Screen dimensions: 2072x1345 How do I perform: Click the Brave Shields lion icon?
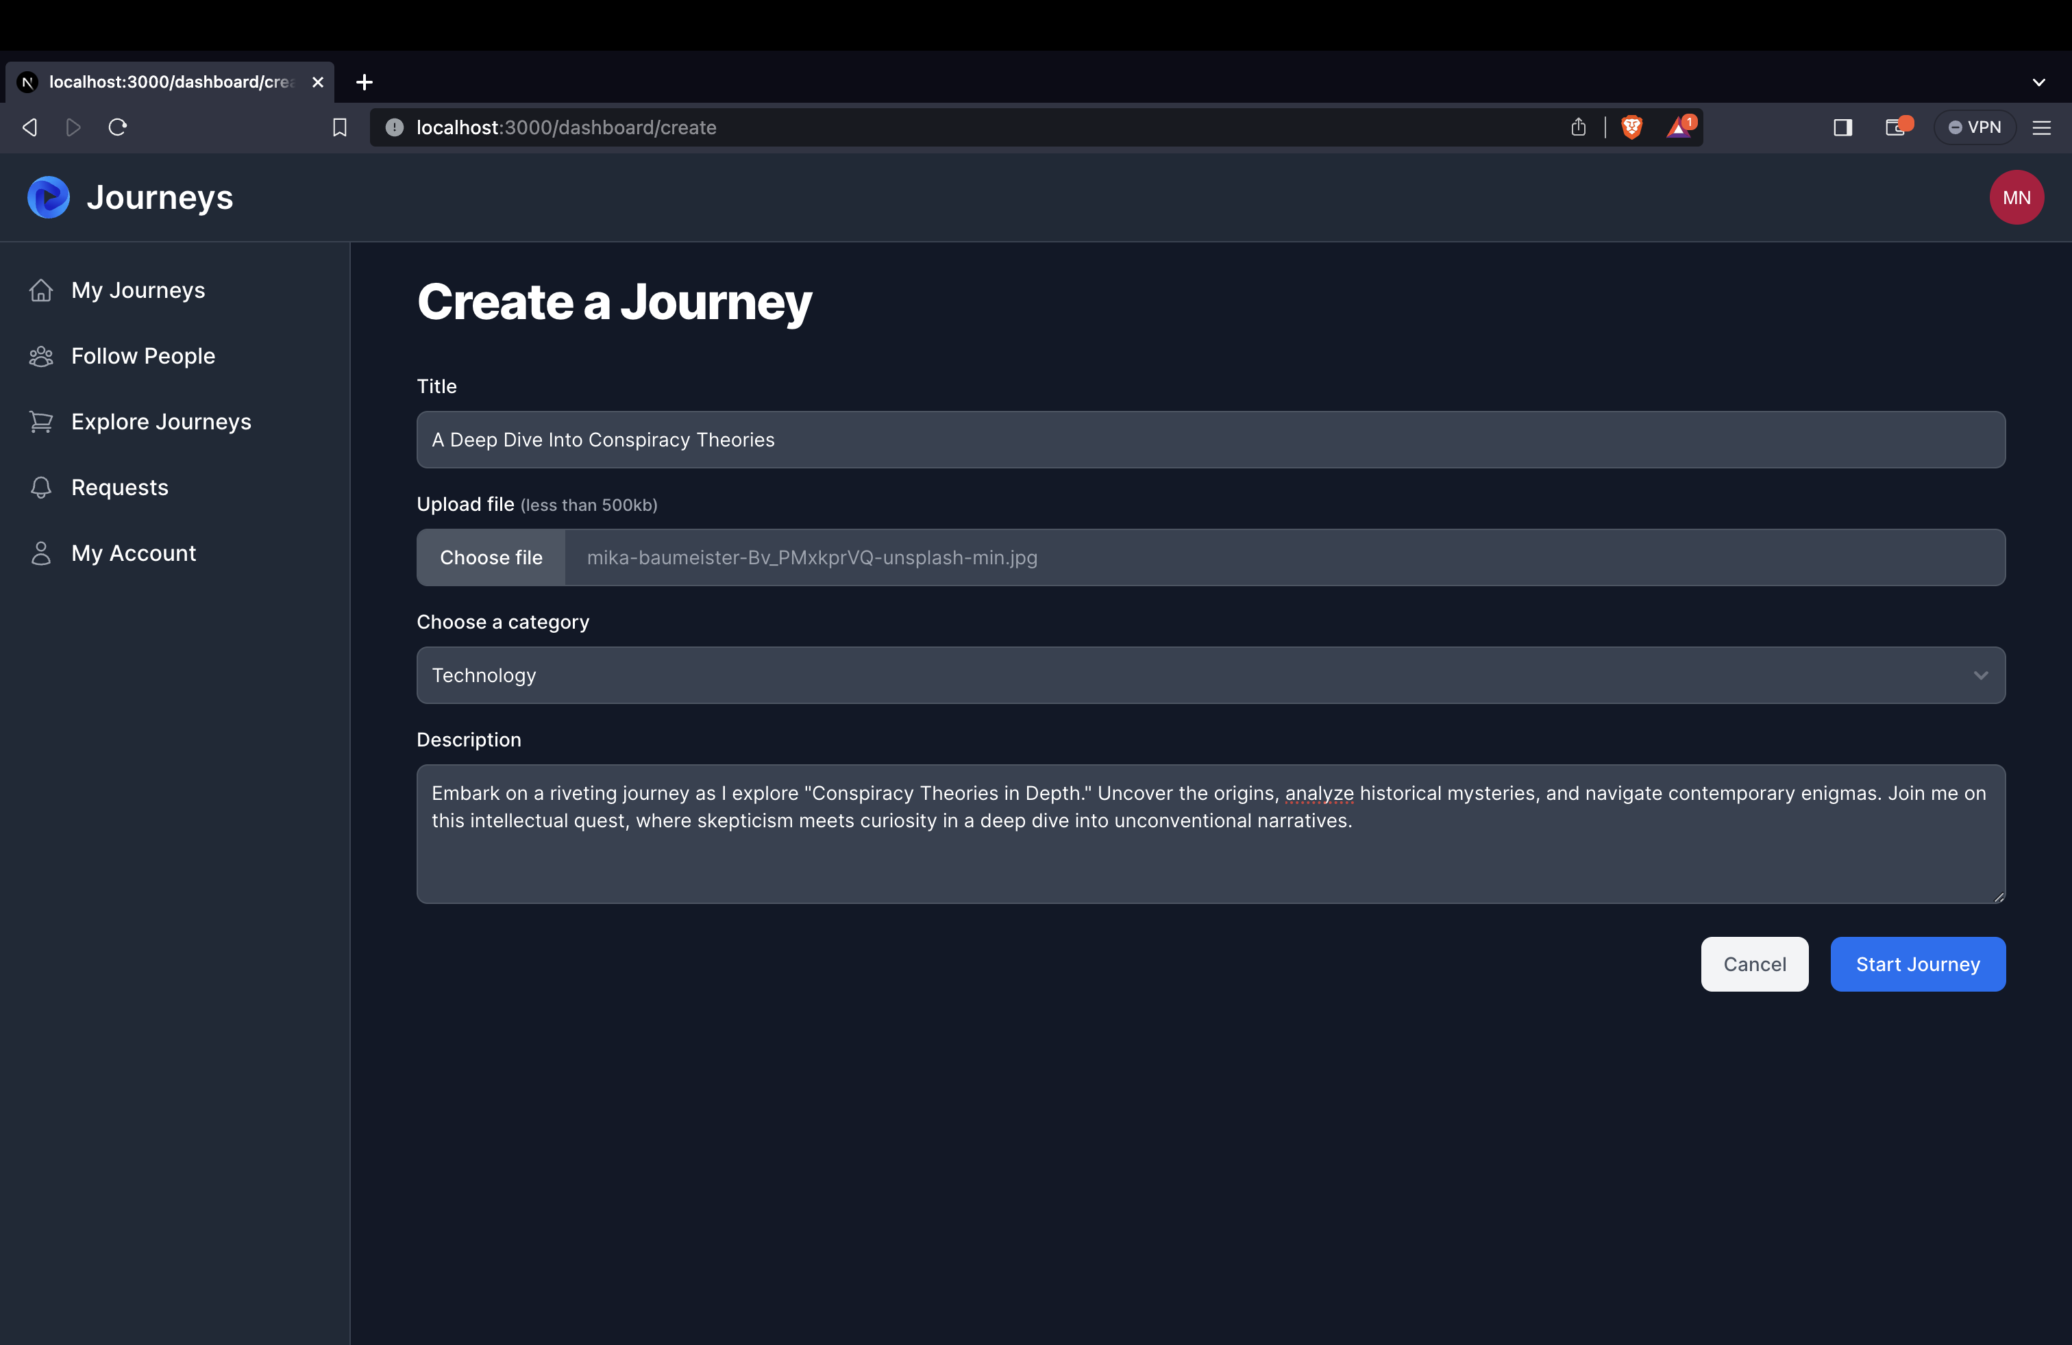coord(1631,127)
